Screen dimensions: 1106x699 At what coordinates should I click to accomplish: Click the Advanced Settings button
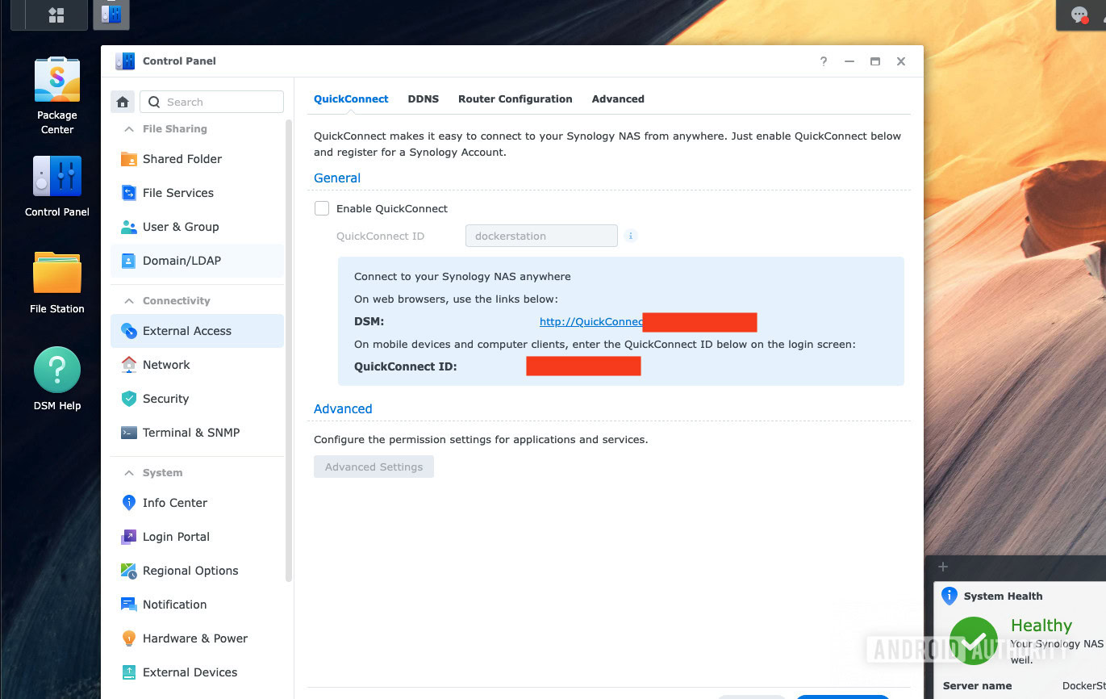coord(374,467)
